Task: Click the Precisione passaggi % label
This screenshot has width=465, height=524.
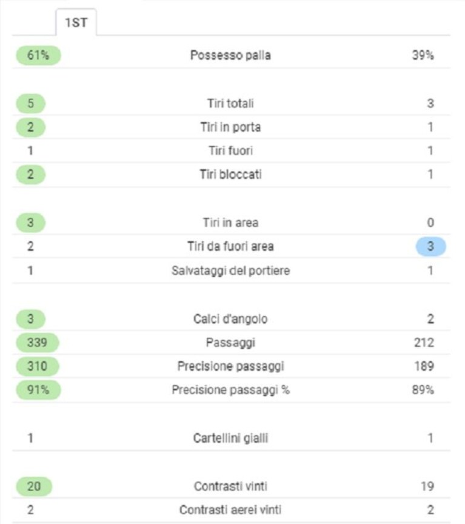Action: [230, 389]
